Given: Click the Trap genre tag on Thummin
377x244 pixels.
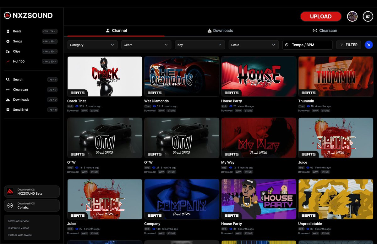Looking at the screenshot, I should click(x=302, y=106).
